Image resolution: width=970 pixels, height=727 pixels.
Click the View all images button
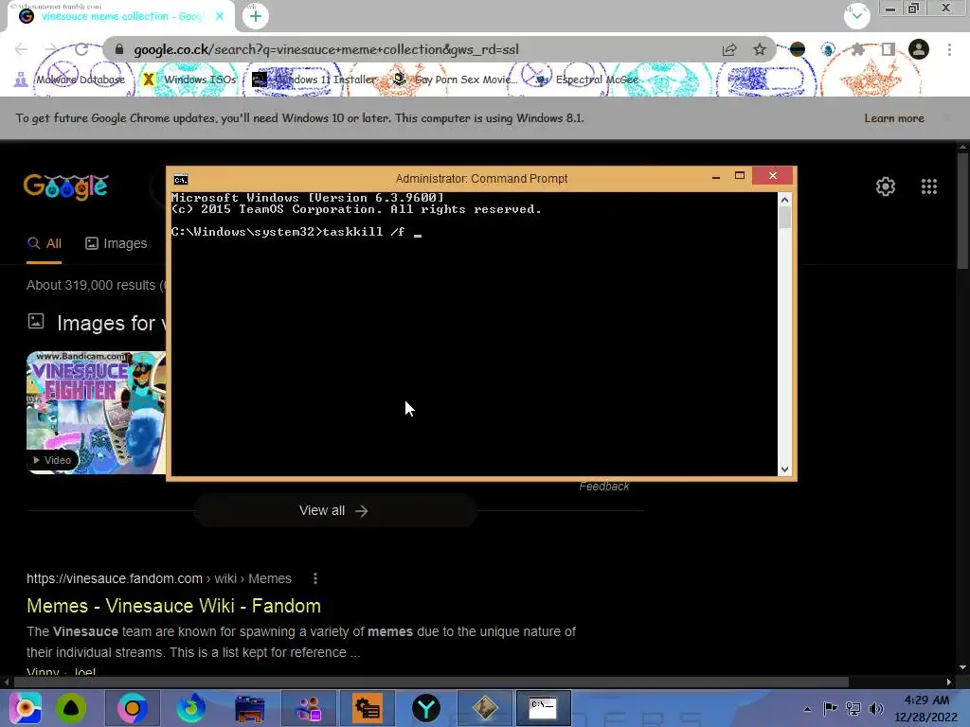[334, 510]
